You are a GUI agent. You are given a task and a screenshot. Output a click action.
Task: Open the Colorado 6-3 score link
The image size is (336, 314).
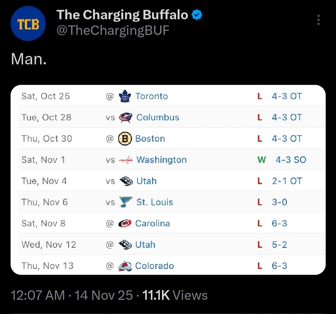pos(279,266)
